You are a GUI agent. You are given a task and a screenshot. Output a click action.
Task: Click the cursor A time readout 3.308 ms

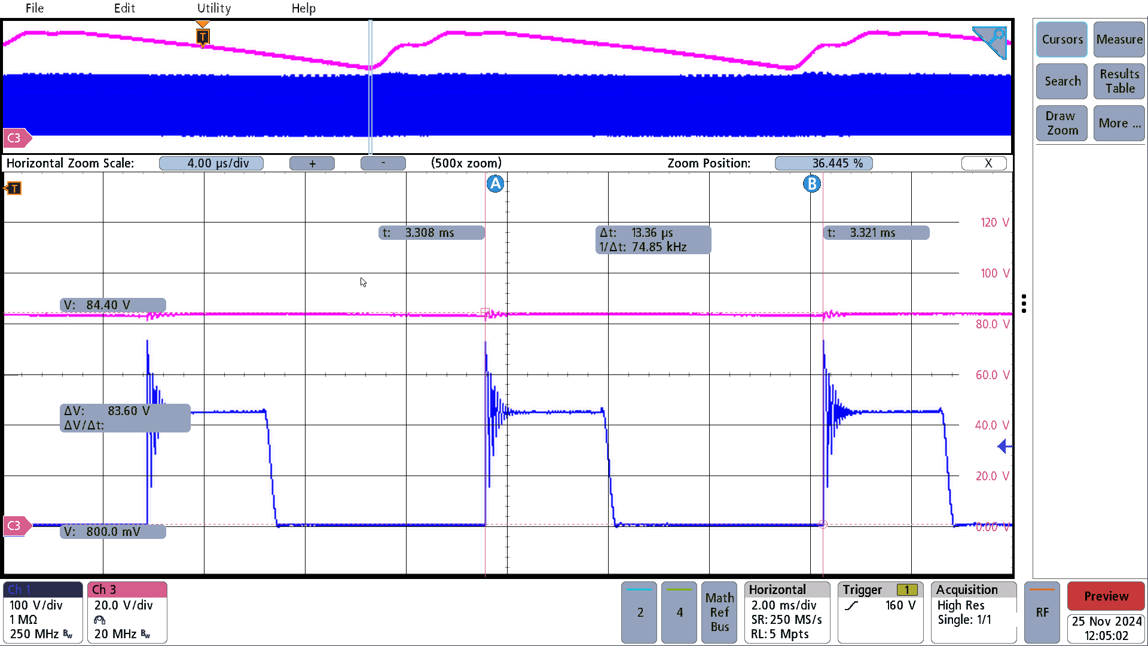[432, 233]
